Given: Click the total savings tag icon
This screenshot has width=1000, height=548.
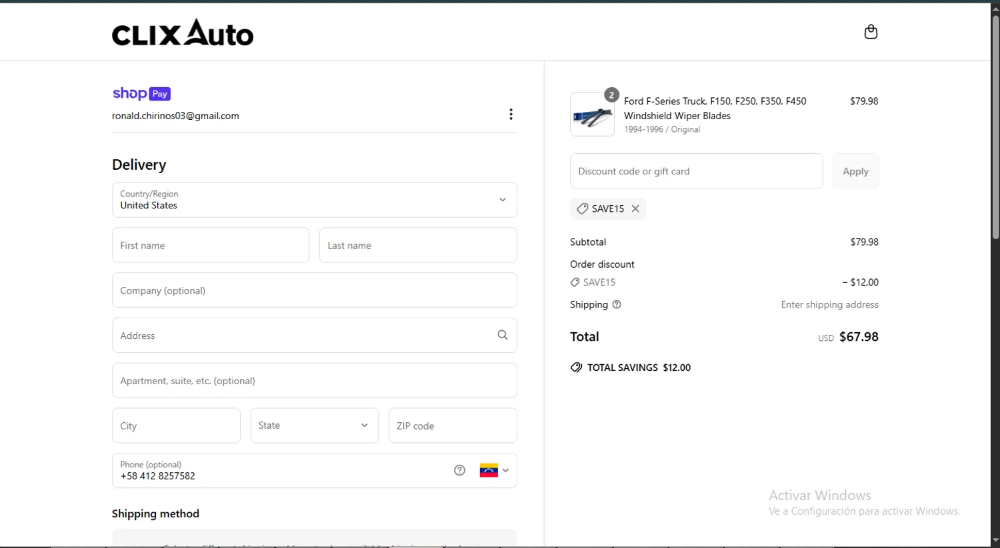Looking at the screenshot, I should [576, 368].
